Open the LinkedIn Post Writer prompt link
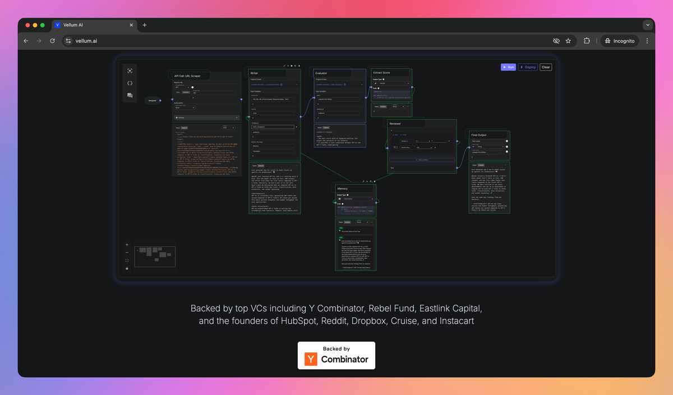673x395 pixels. [265, 85]
